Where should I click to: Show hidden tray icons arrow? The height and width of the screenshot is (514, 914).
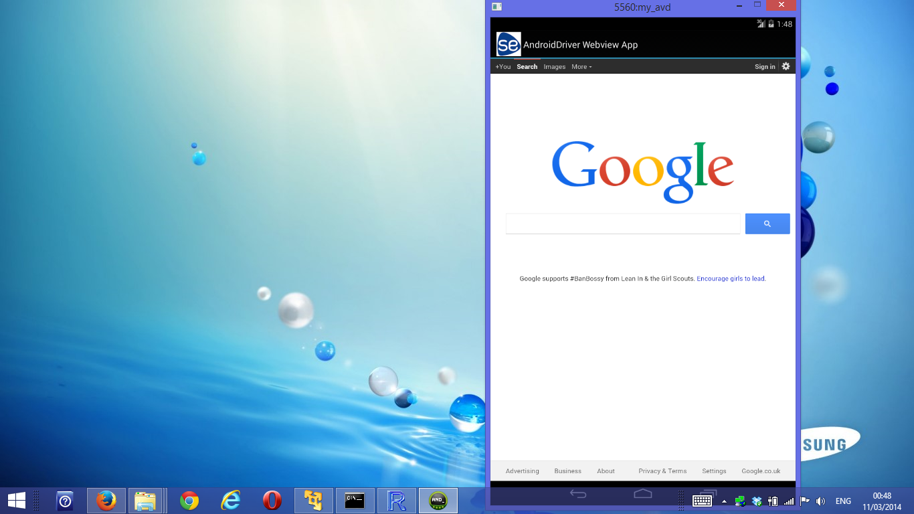[724, 501]
